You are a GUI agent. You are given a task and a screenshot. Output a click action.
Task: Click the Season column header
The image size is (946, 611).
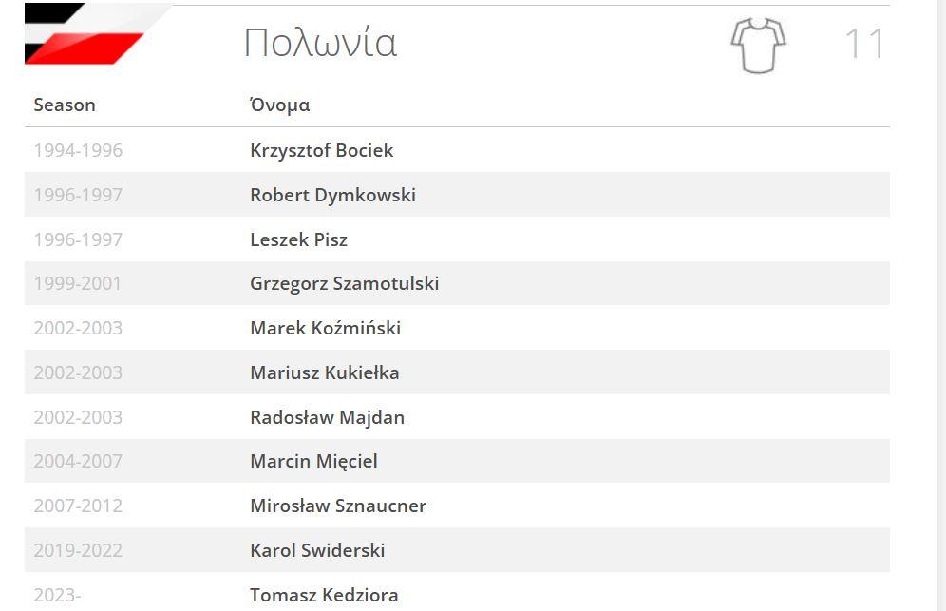click(x=65, y=105)
